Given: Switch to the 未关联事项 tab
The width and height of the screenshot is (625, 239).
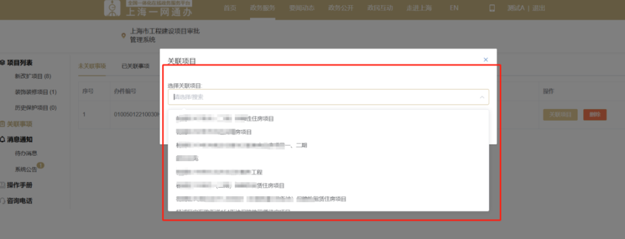Looking at the screenshot, I should click(x=92, y=66).
